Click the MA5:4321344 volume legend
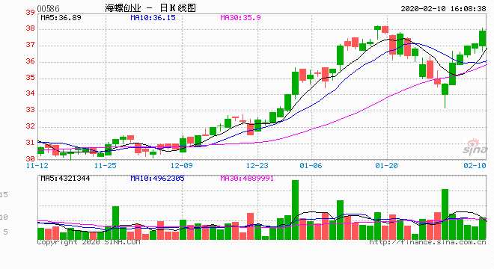 coord(65,179)
